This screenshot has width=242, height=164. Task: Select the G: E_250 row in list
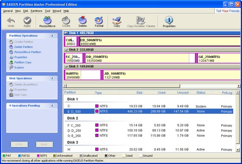(x=149, y=135)
